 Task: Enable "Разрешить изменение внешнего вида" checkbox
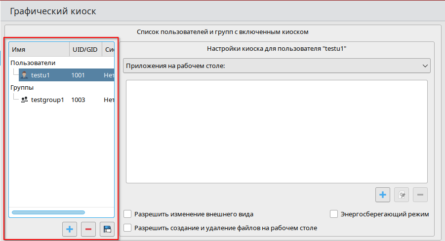(128, 214)
